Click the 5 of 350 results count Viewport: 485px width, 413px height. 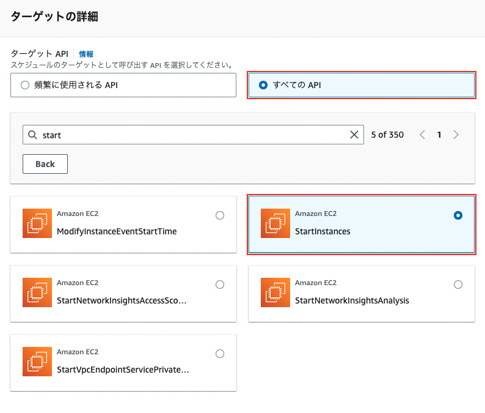[x=387, y=135]
